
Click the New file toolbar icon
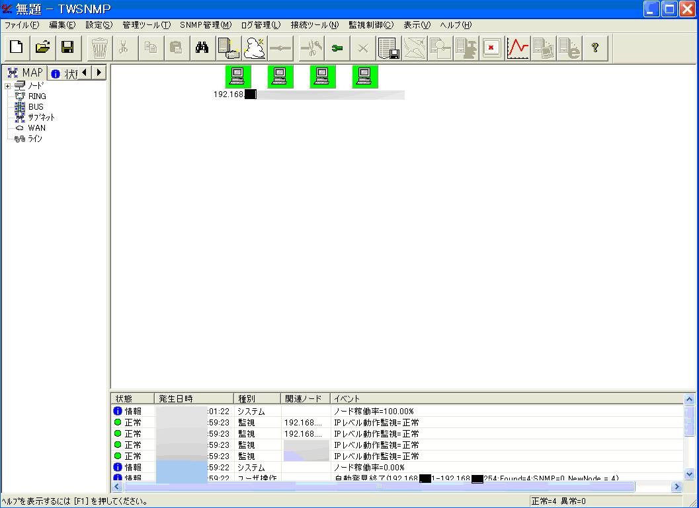pyautogui.click(x=16, y=48)
